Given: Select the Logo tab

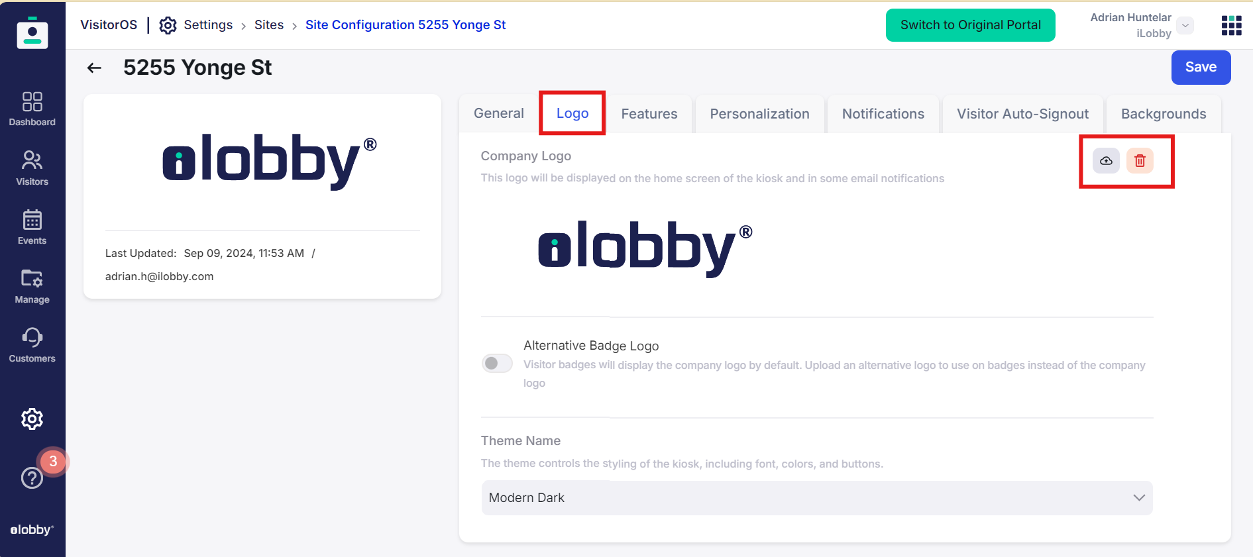Looking at the screenshot, I should 572,114.
